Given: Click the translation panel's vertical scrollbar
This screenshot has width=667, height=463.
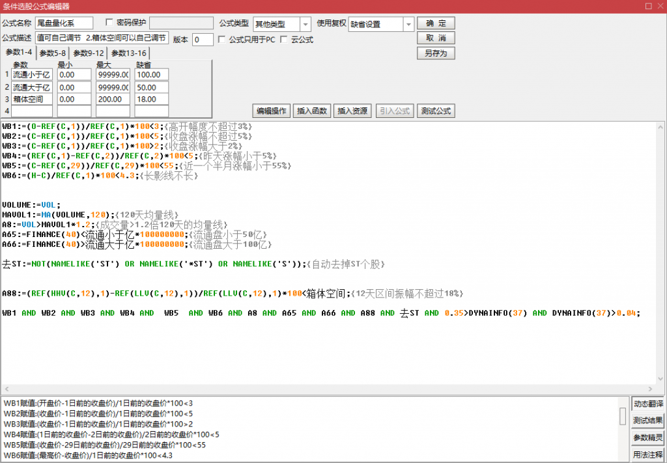Looking at the screenshot, I should pyautogui.click(x=623, y=417).
